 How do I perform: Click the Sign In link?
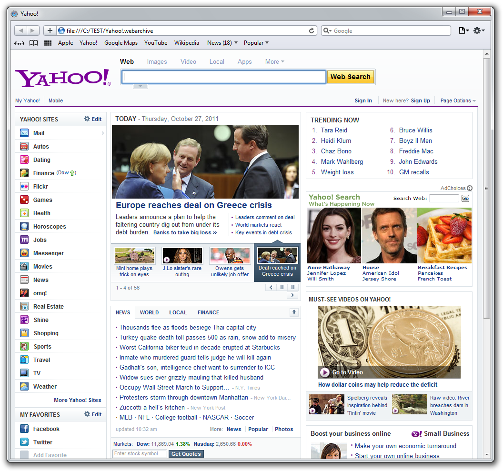click(363, 100)
